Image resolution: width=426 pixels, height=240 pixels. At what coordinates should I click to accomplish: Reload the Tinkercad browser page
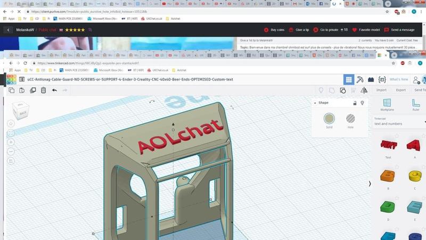[x=25, y=63]
